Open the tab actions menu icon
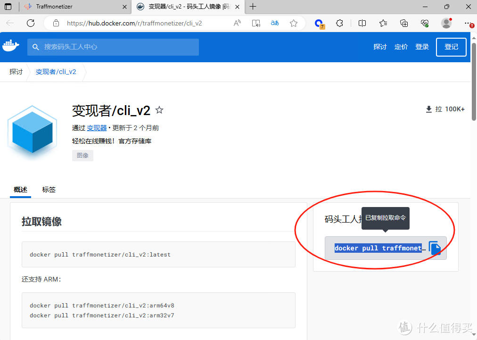 (8, 7)
